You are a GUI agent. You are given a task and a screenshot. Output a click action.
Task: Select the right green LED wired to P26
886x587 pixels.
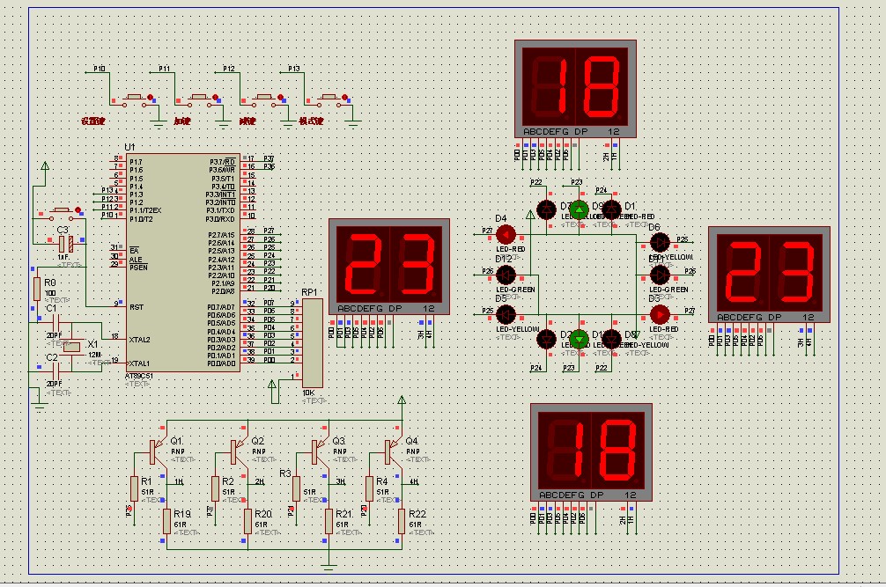660,275
